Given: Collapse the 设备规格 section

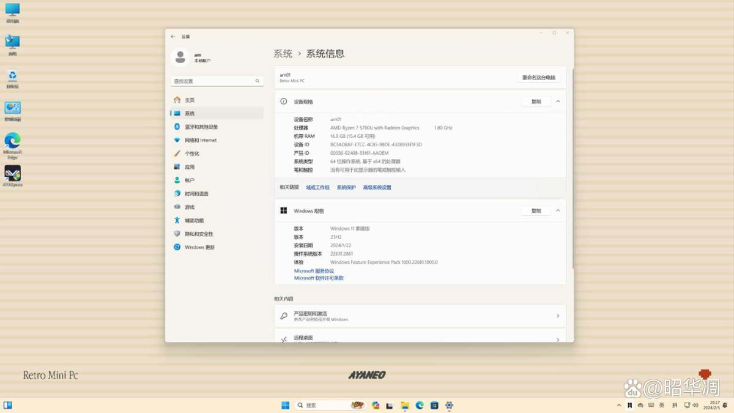Looking at the screenshot, I should 557,101.
